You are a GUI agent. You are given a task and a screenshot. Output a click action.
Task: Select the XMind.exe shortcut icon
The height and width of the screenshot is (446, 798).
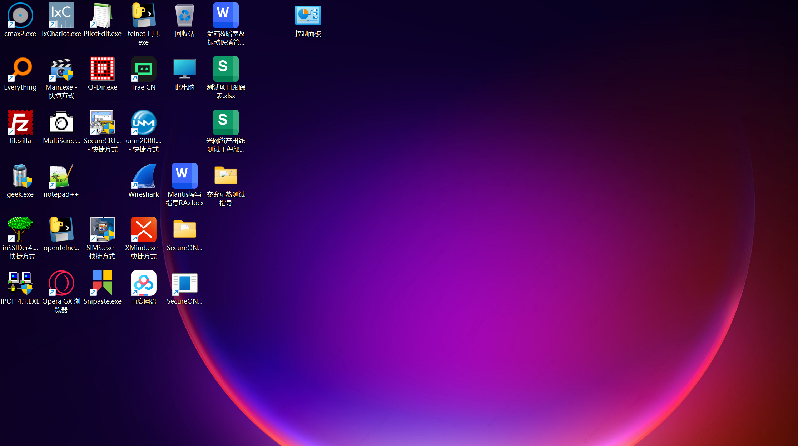(144, 238)
